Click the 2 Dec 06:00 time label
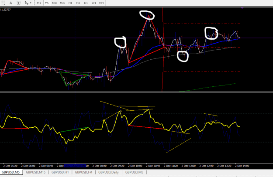Viewport: 273px width, 177px height. [28, 166]
